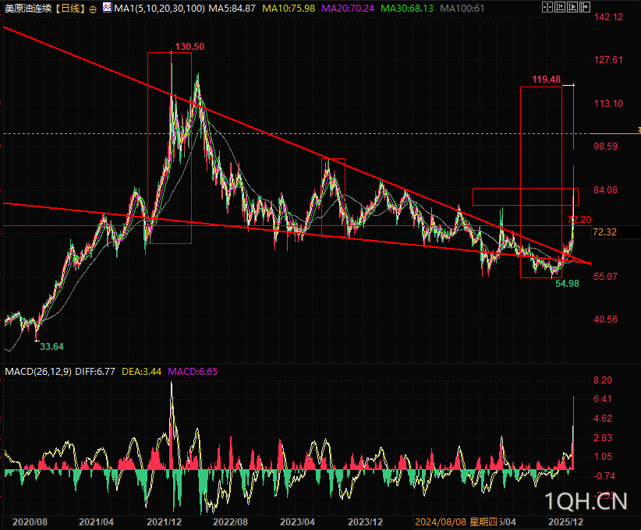Select the 2024/08/08 星期四 date marker

pos(456,522)
